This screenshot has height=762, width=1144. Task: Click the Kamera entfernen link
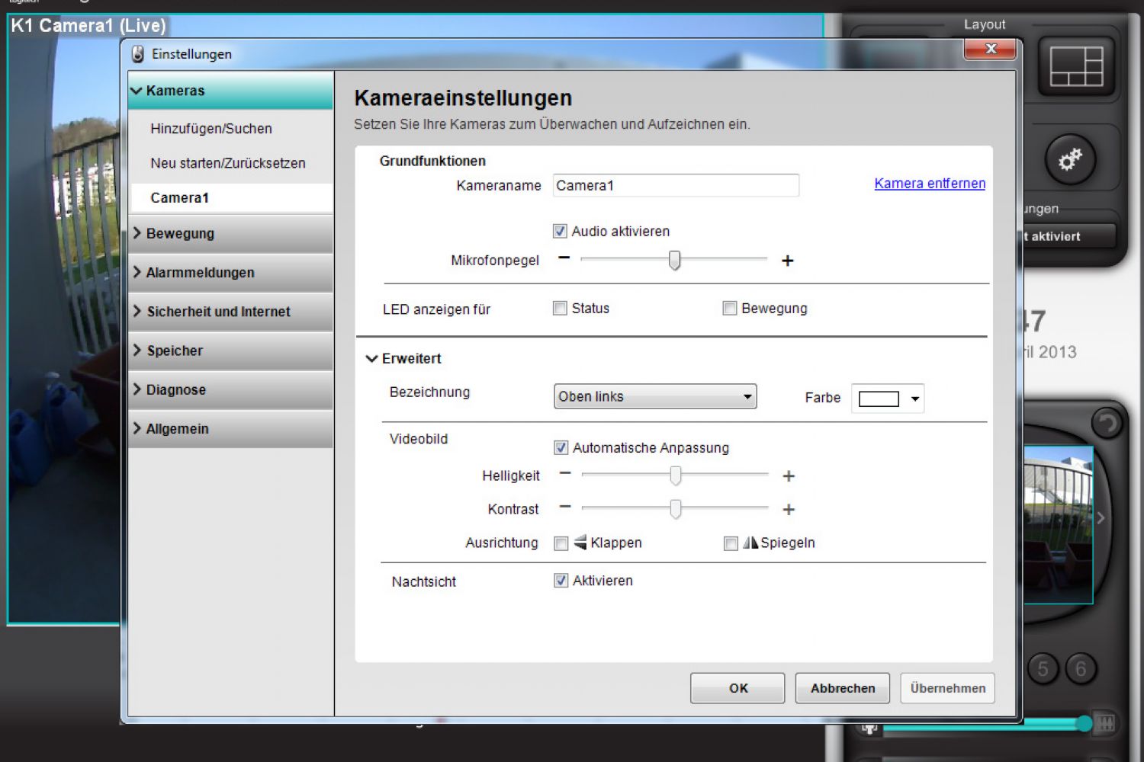click(x=929, y=184)
